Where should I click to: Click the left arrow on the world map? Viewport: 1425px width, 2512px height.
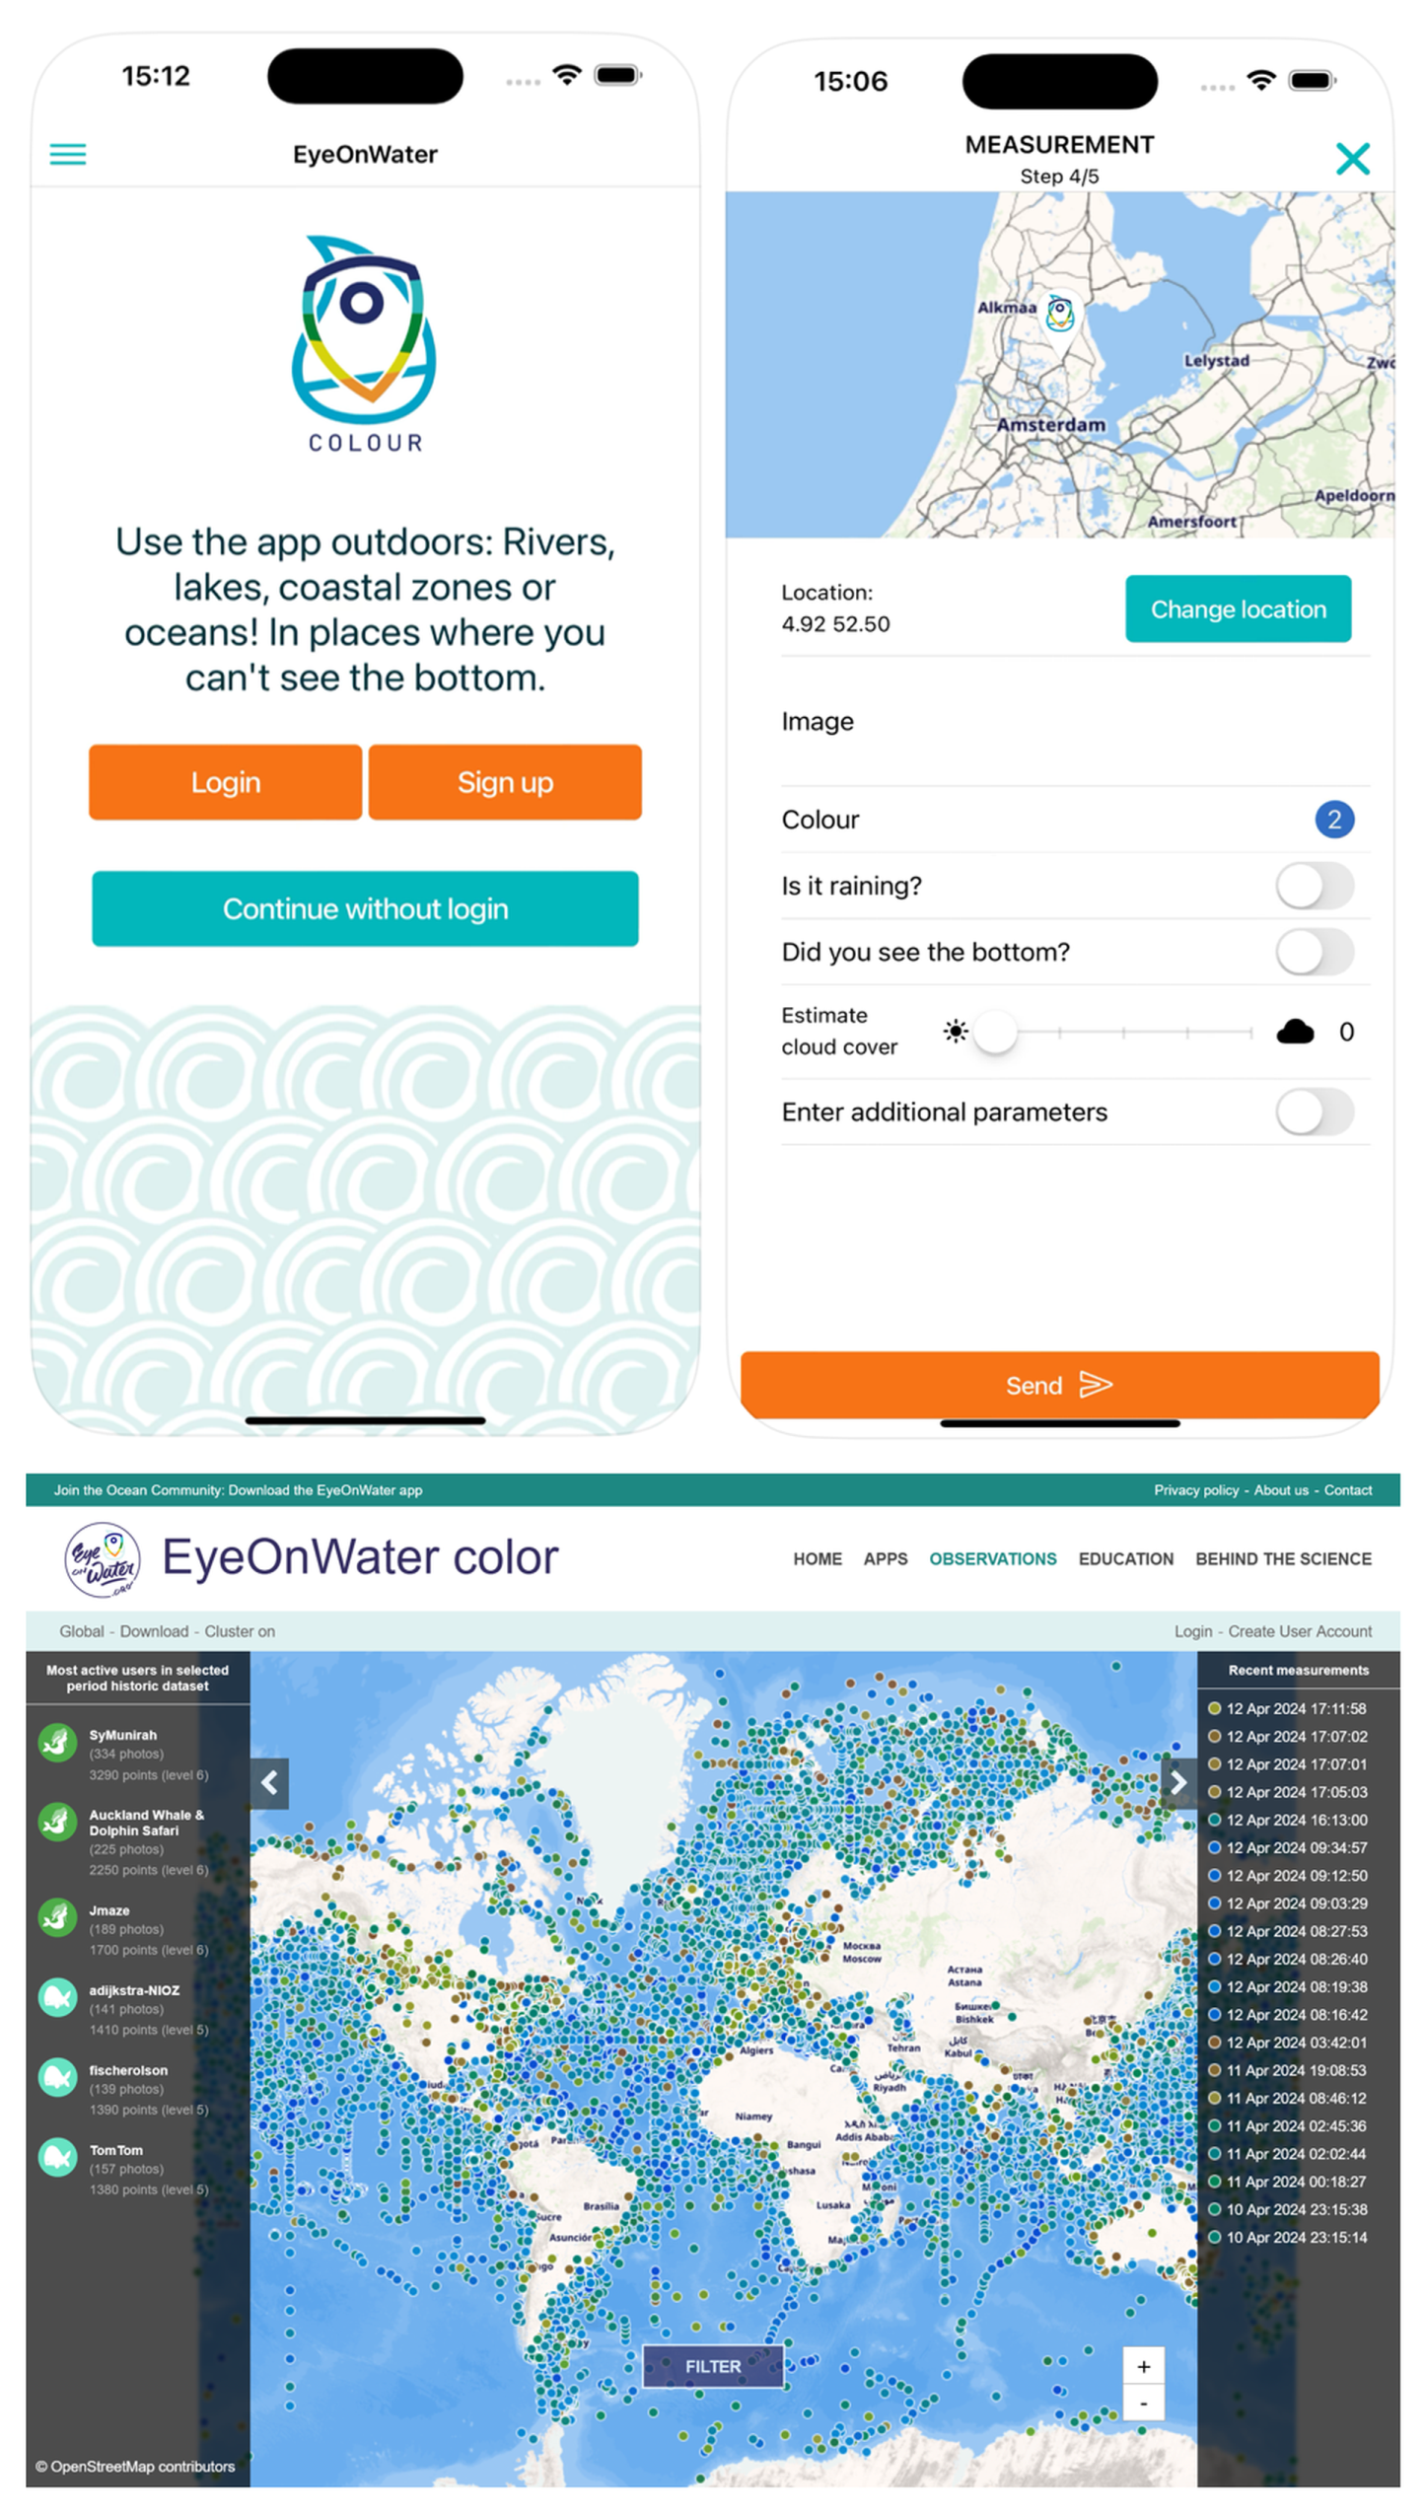pos(269,1781)
